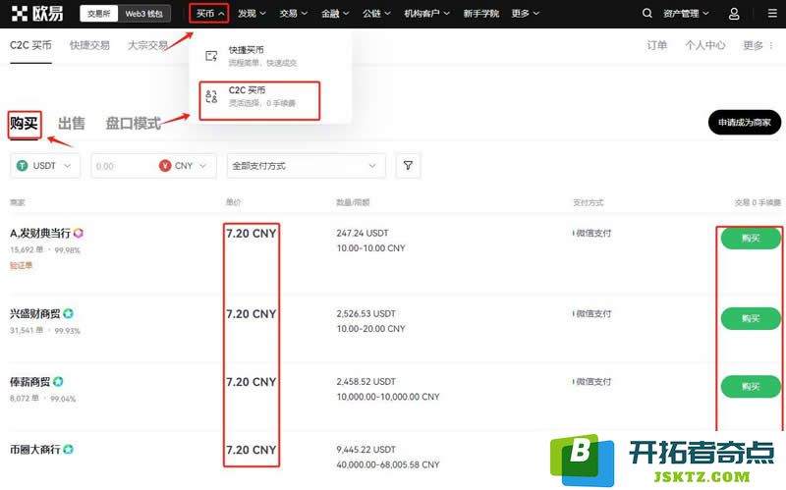
Task: Click the three-dot icon beside 更多
Action: pyautogui.click(x=771, y=45)
